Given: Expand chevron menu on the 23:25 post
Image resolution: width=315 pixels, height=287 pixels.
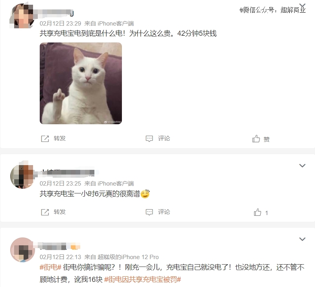Looking at the screenshot, I should [302, 166].
